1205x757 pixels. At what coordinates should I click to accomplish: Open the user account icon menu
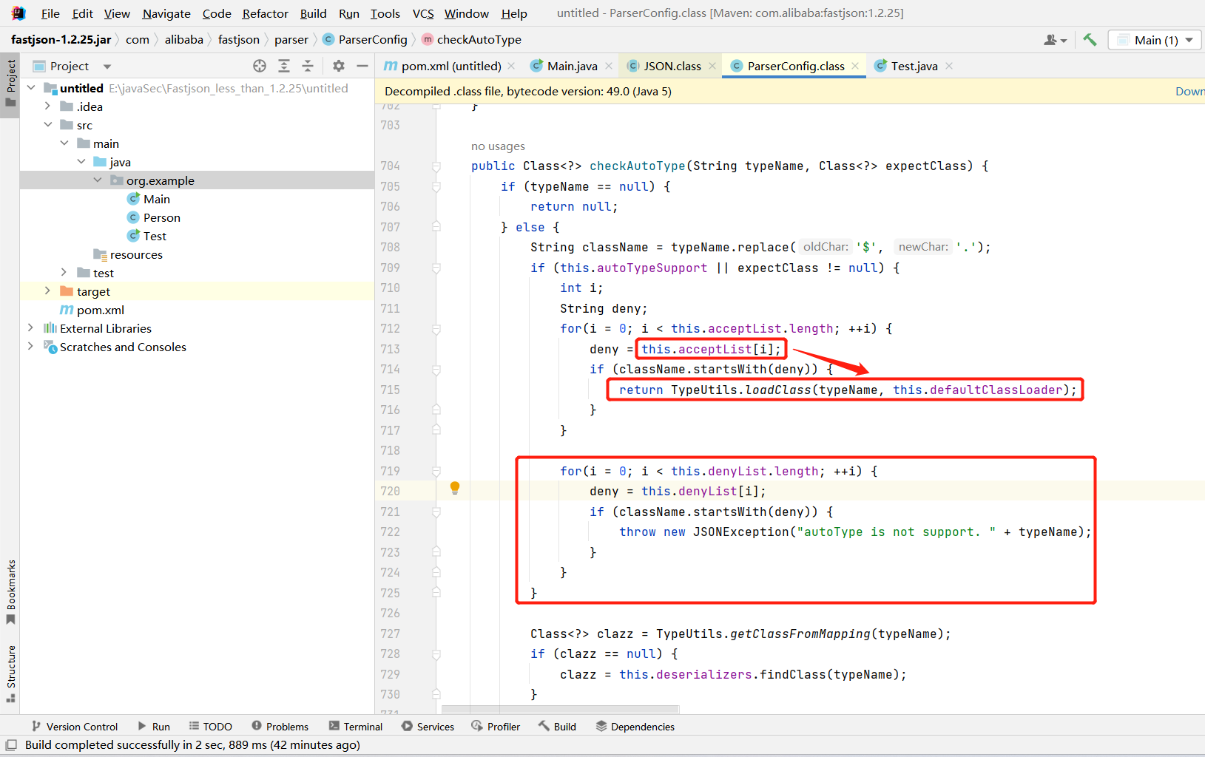tap(1056, 40)
